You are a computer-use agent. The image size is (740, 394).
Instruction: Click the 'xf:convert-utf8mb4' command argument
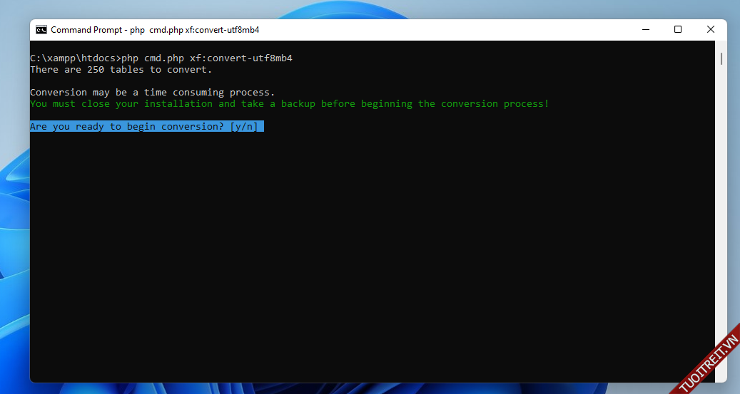240,58
